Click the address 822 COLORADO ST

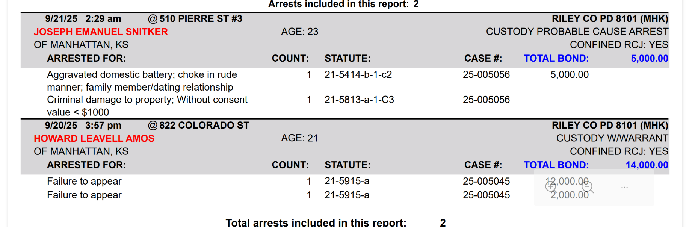pyautogui.click(x=204, y=126)
